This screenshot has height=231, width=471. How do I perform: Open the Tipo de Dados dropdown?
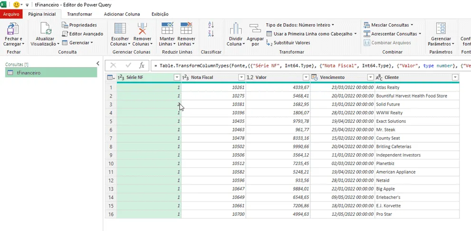click(x=300, y=25)
